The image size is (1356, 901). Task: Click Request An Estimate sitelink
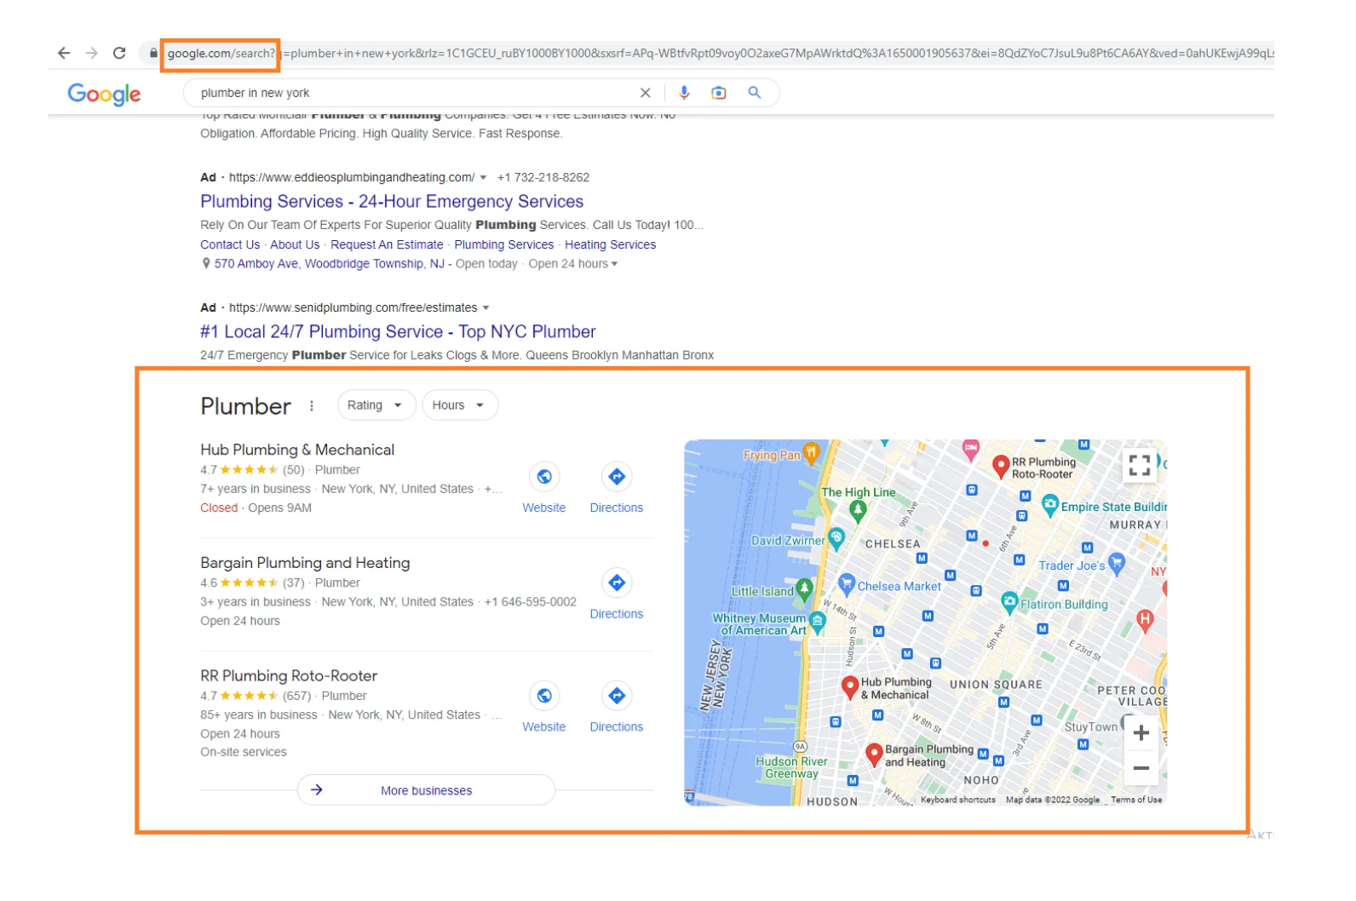(387, 245)
